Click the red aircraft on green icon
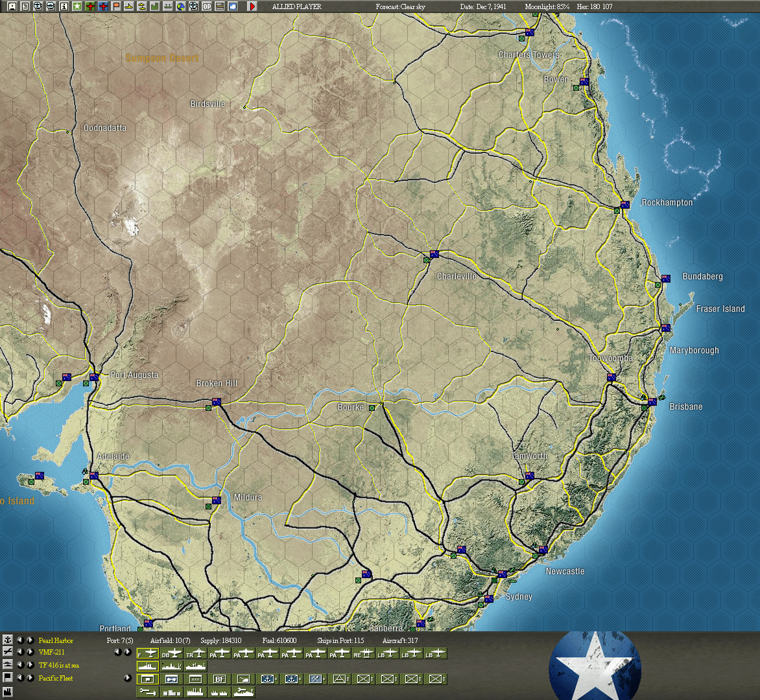The width and height of the screenshot is (760, 700). pos(90,6)
